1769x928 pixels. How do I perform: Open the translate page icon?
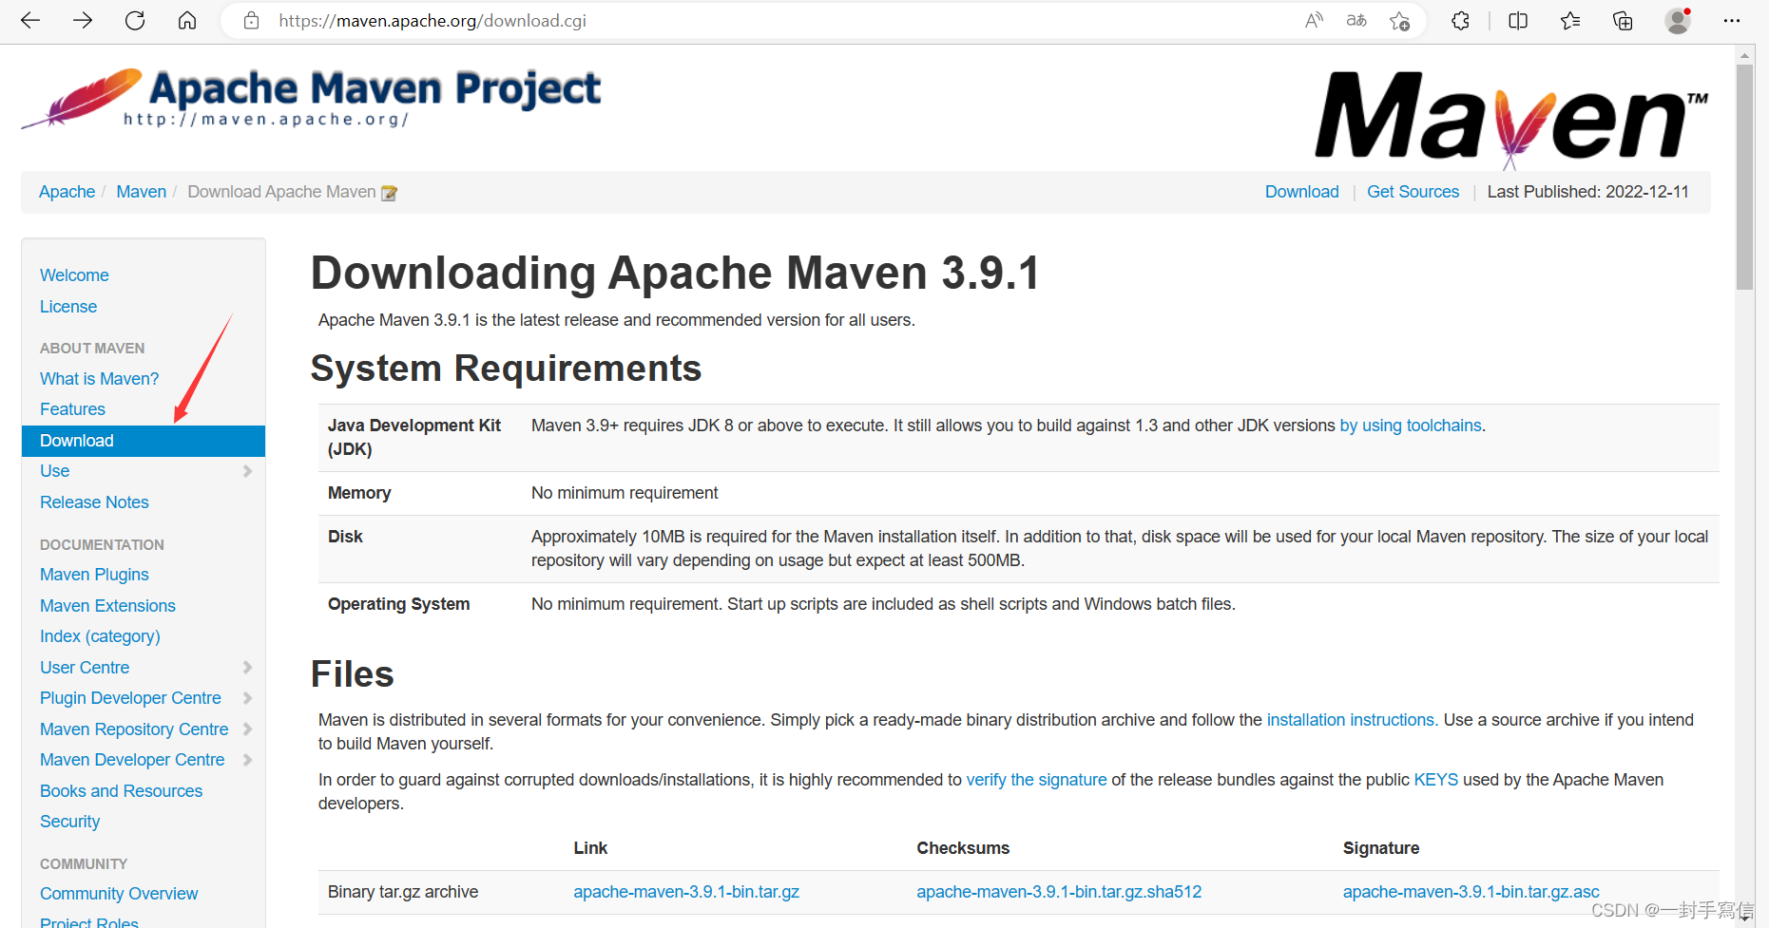click(x=1356, y=21)
